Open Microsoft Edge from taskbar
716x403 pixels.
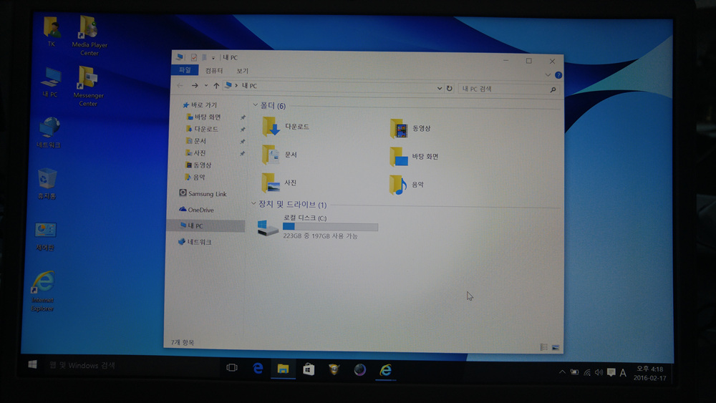click(x=258, y=369)
